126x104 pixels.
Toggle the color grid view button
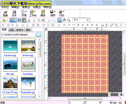12,20
